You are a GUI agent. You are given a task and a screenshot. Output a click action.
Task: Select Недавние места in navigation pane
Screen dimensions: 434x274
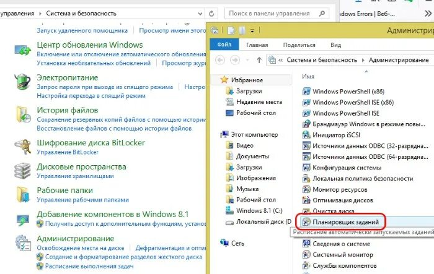coord(259,102)
